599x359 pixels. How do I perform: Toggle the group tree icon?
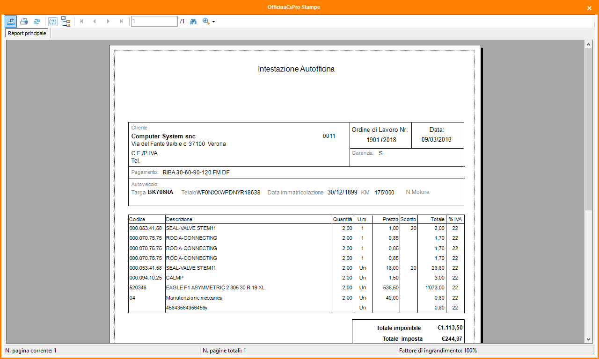(66, 22)
